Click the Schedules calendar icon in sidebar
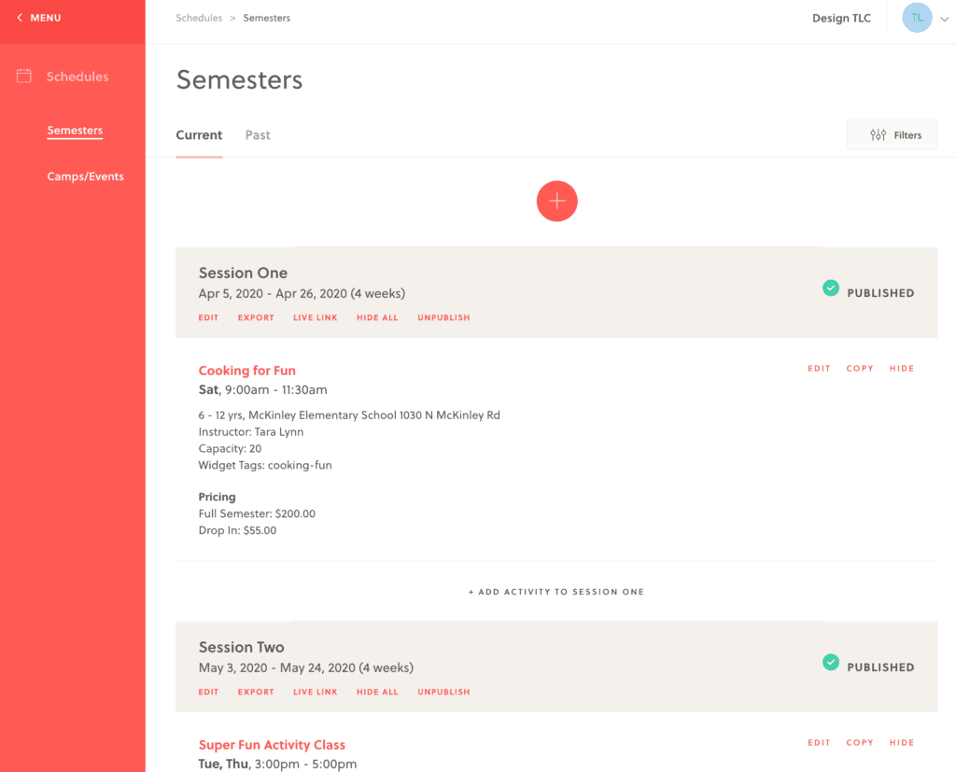The height and width of the screenshot is (772, 956). click(24, 77)
